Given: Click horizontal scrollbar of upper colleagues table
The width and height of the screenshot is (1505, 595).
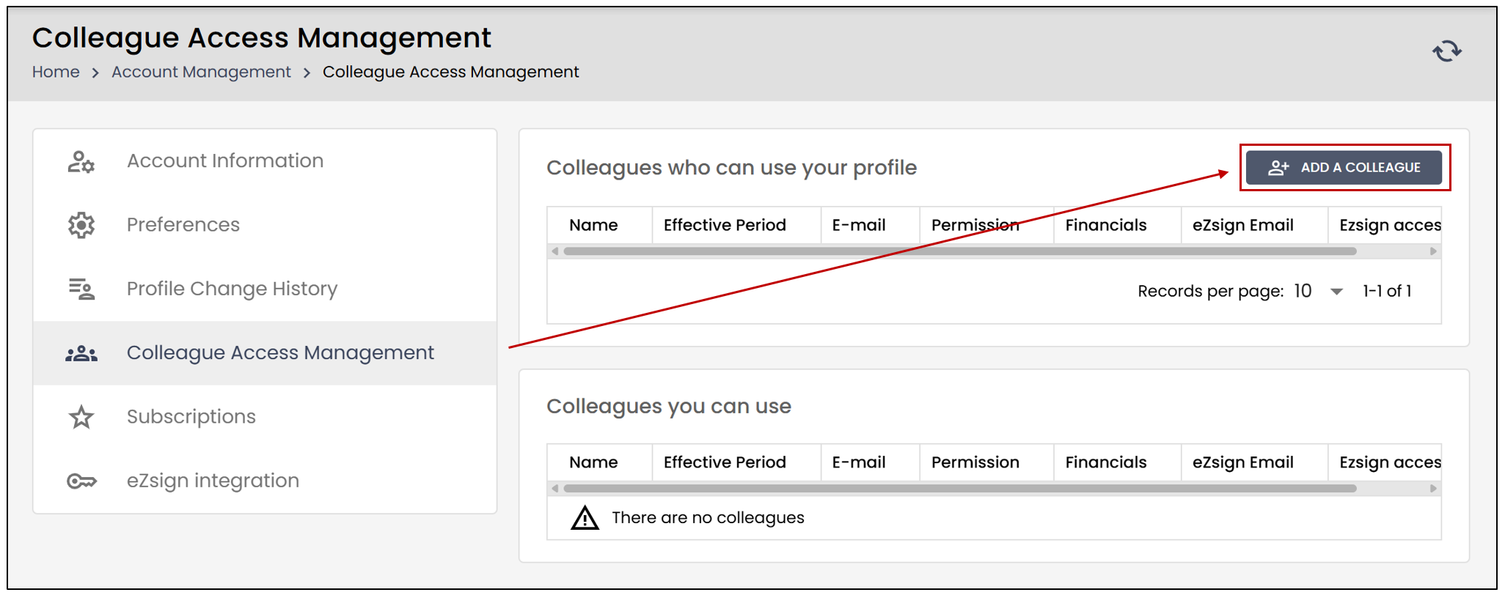Looking at the screenshot, I should click(x=959, y=251).
